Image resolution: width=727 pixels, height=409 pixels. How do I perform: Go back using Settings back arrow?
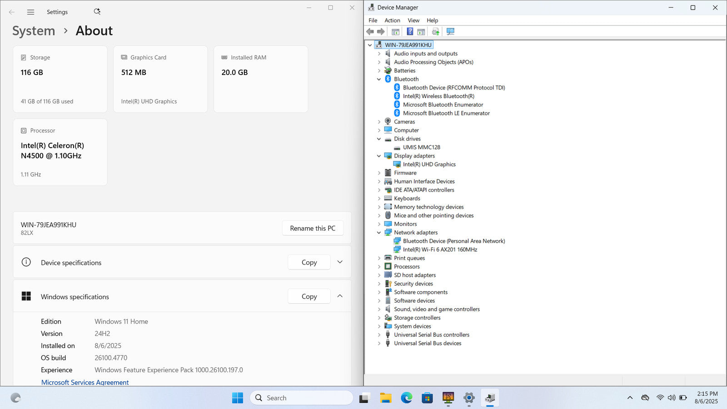tap(12, 12)
